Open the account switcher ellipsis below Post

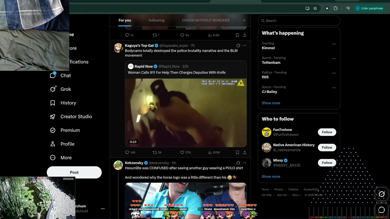(x=103, y=209)
